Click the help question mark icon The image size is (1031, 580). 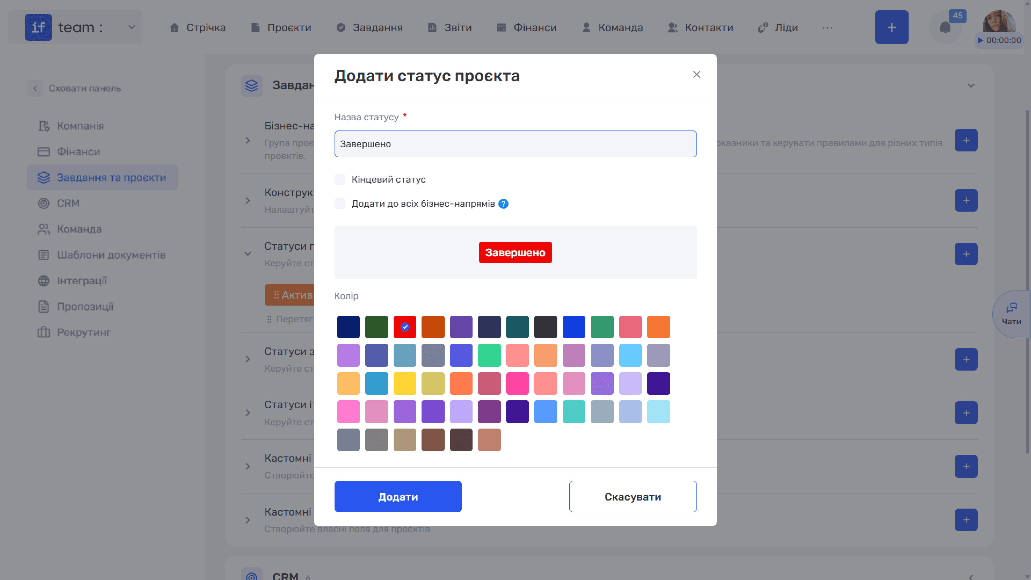point(503,204)
